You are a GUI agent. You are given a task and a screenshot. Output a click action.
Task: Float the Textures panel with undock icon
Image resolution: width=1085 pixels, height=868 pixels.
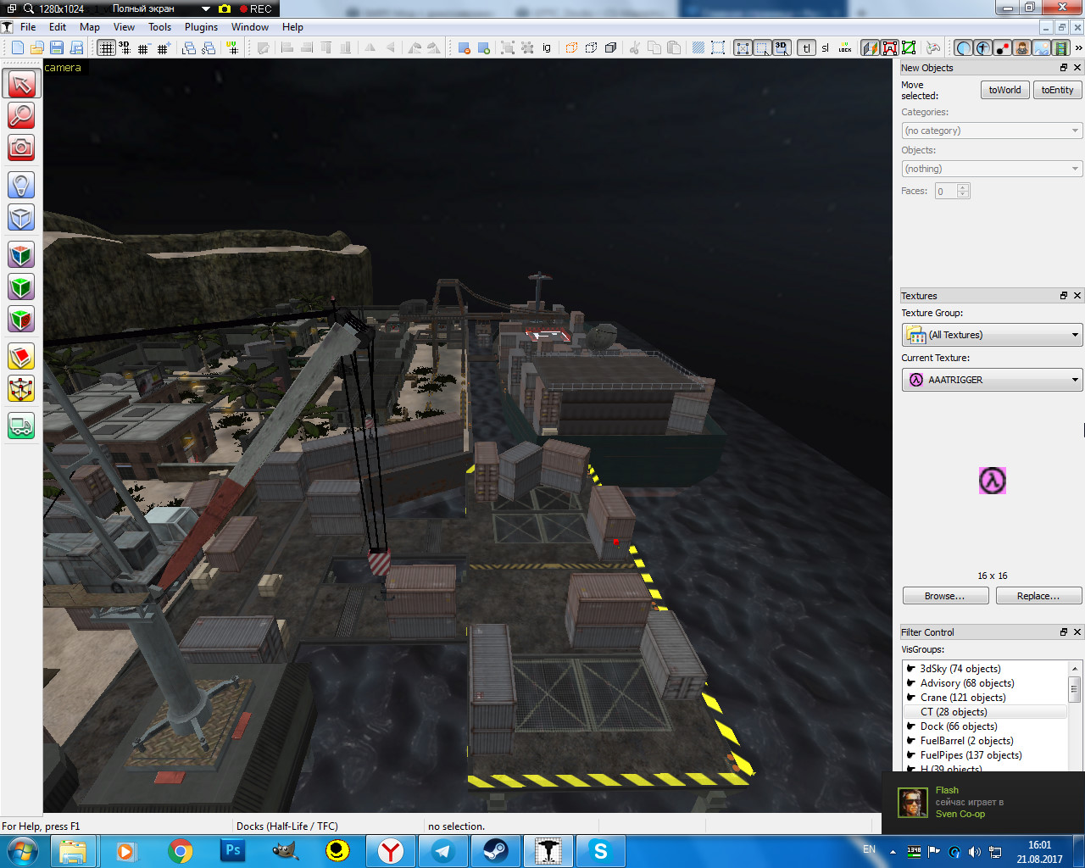pyautogui.click(x=1064, y=296)
